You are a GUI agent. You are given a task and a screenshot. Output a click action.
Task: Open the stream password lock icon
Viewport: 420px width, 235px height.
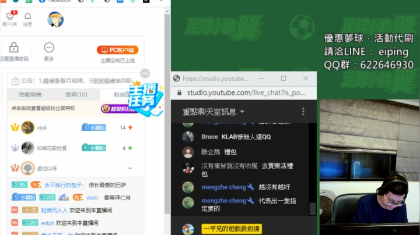13,48
